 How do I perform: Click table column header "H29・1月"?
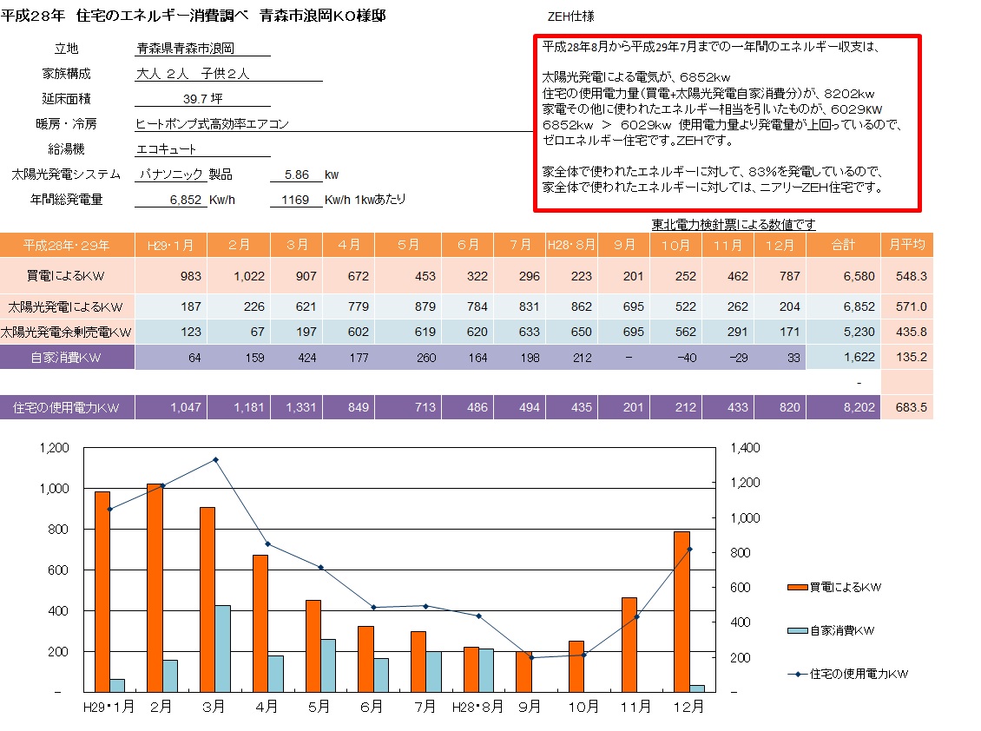tap(171, 246)
